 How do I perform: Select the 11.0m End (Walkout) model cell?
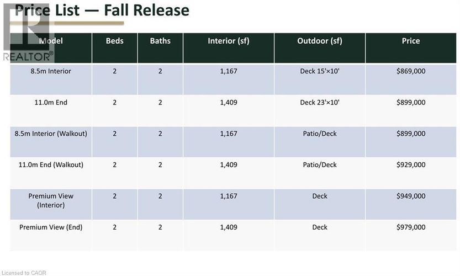(51, 164)
